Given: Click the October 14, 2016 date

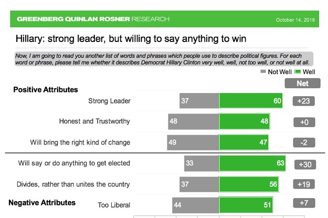Looking at the screenshot, I should click(x=297, y=20).
